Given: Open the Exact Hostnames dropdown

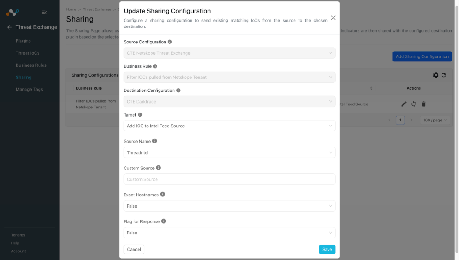Looking at the screenshot, I should [x=229, y=206].
